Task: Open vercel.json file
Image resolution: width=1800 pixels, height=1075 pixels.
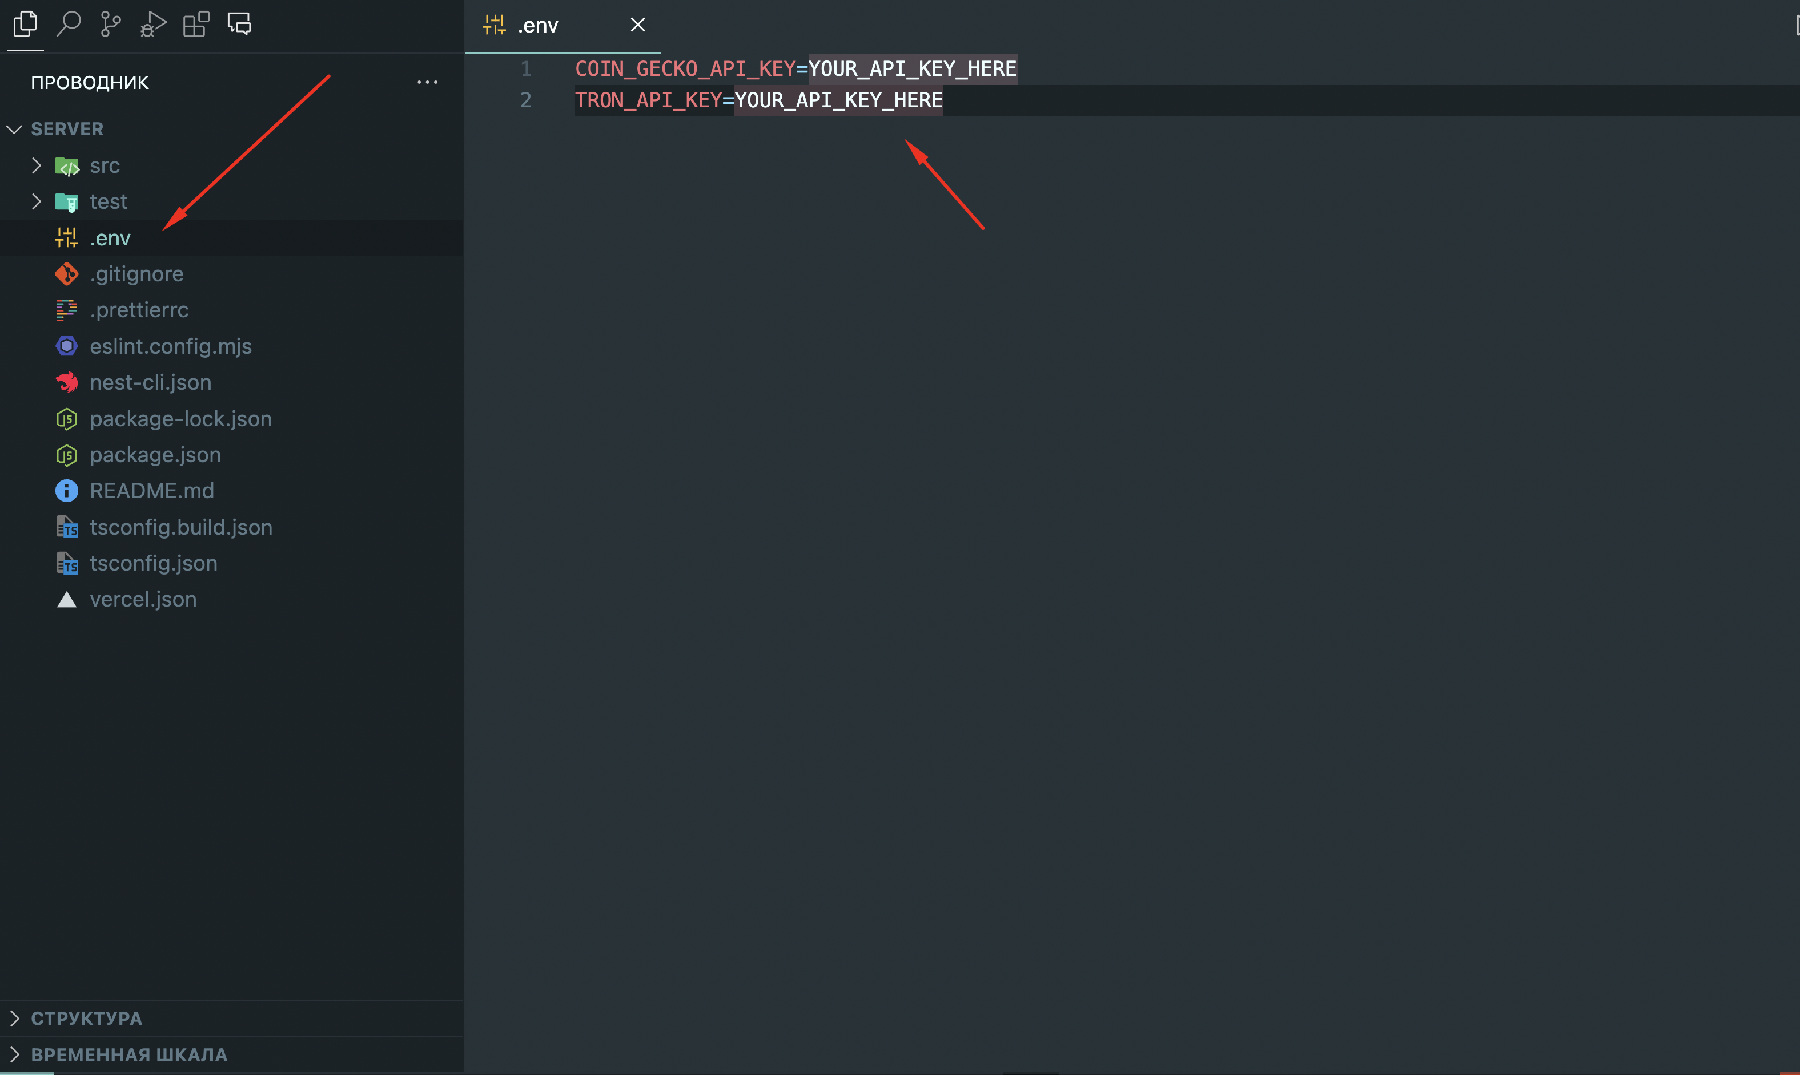Action: pos(231,599)
